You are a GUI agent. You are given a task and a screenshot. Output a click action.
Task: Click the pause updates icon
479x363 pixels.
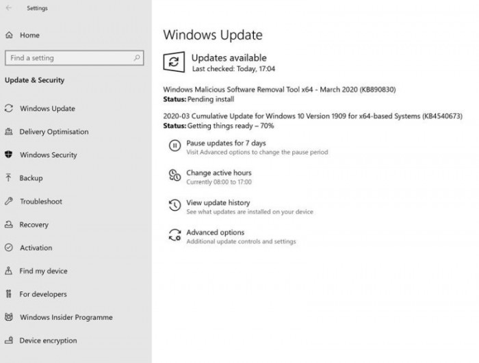point(174,145)
